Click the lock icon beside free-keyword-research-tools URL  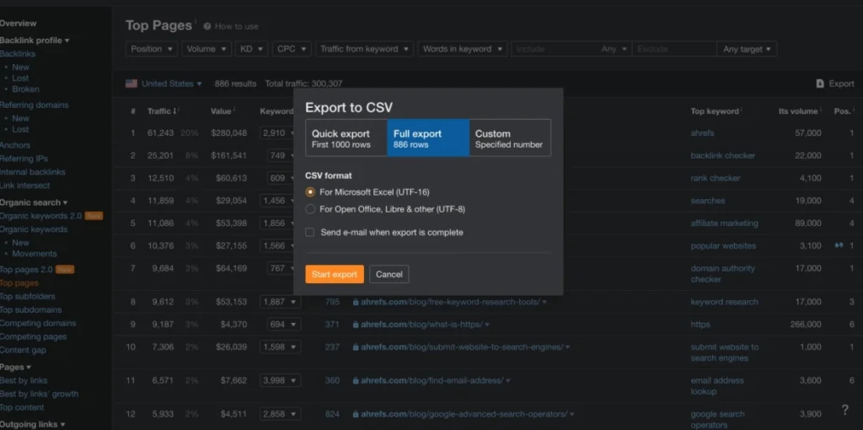[x=356, y=302]
